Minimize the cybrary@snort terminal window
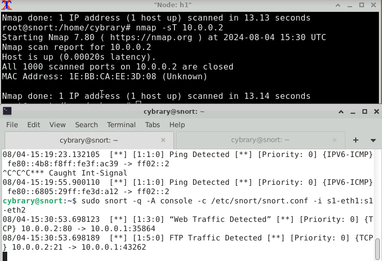The height and width of the screenshot is (261, 382). [x=353, y=112]
